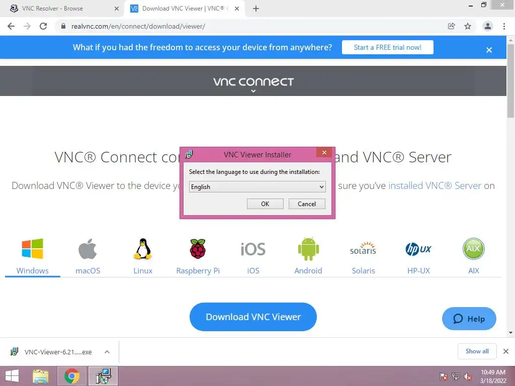Choose the Android robot icon
Viewport: 515px width, 386px height.
click(308, 249)
